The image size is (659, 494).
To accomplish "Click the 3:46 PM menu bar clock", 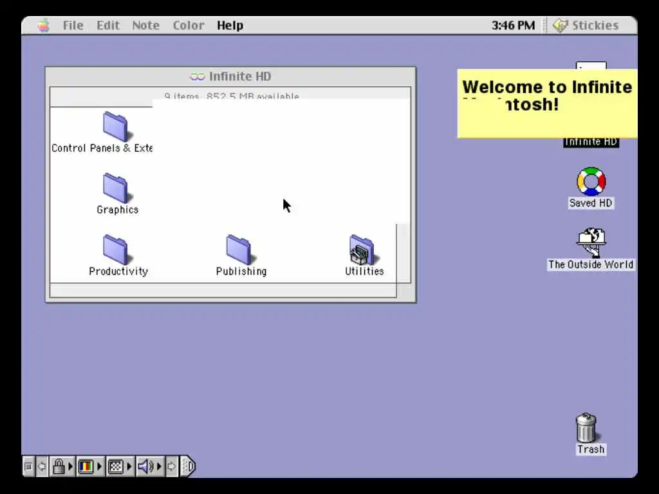I will (513, 26).
